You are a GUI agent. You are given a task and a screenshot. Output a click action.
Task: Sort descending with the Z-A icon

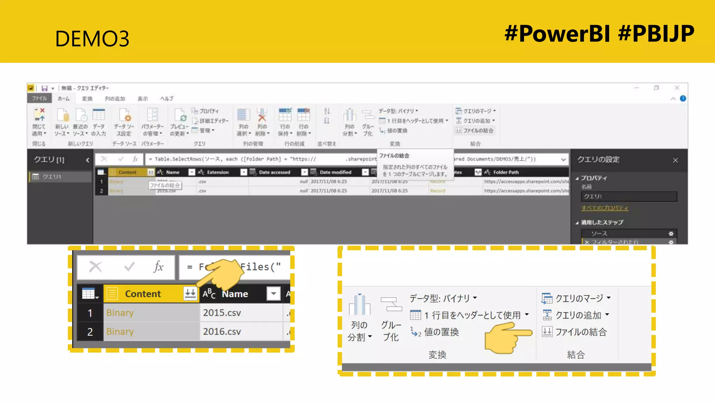[327, 121]
